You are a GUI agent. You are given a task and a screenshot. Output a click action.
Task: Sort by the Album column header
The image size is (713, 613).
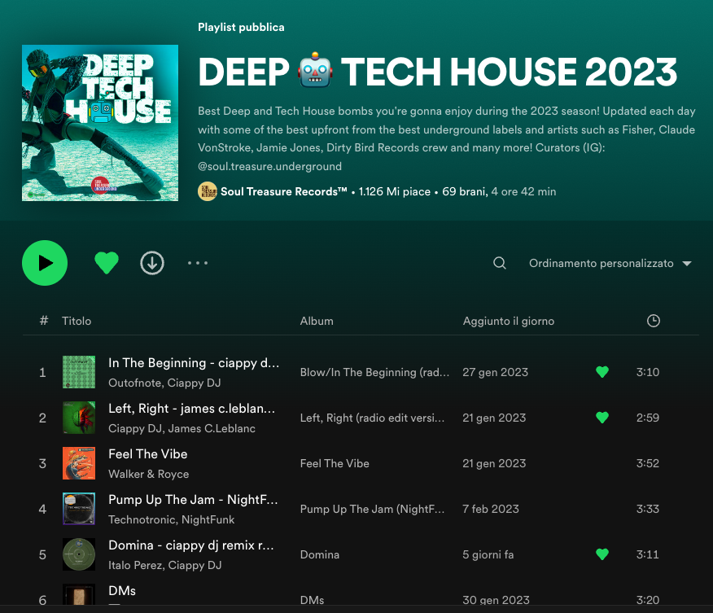click(x=317, y=321)
